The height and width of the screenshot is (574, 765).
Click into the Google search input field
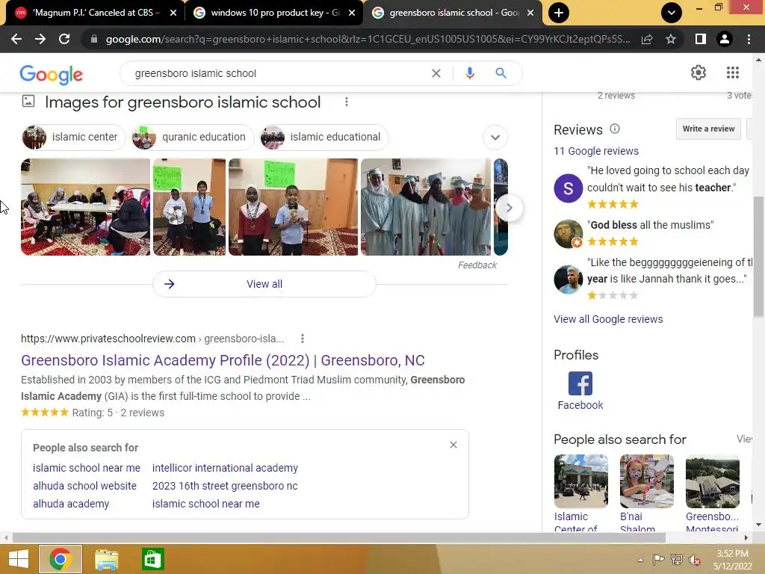[x=278, y=73]
